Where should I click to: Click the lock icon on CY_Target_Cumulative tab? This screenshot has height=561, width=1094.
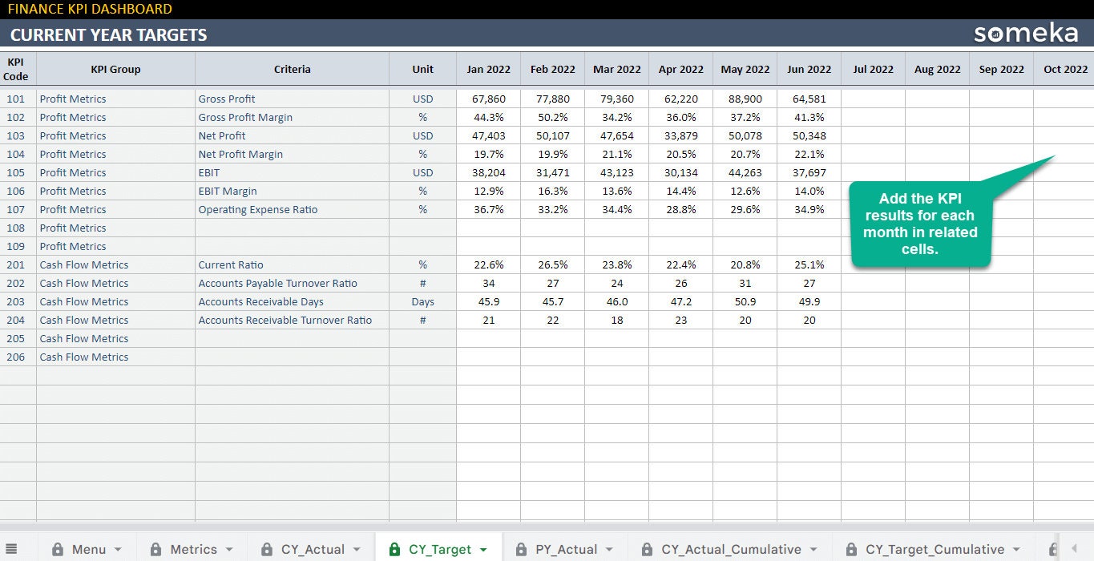[x=851, y=550]
